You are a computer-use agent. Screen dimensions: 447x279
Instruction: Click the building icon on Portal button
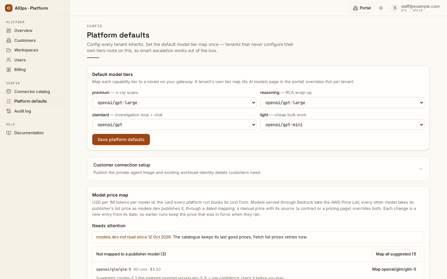pyautogui.click(x=355, y=8)
